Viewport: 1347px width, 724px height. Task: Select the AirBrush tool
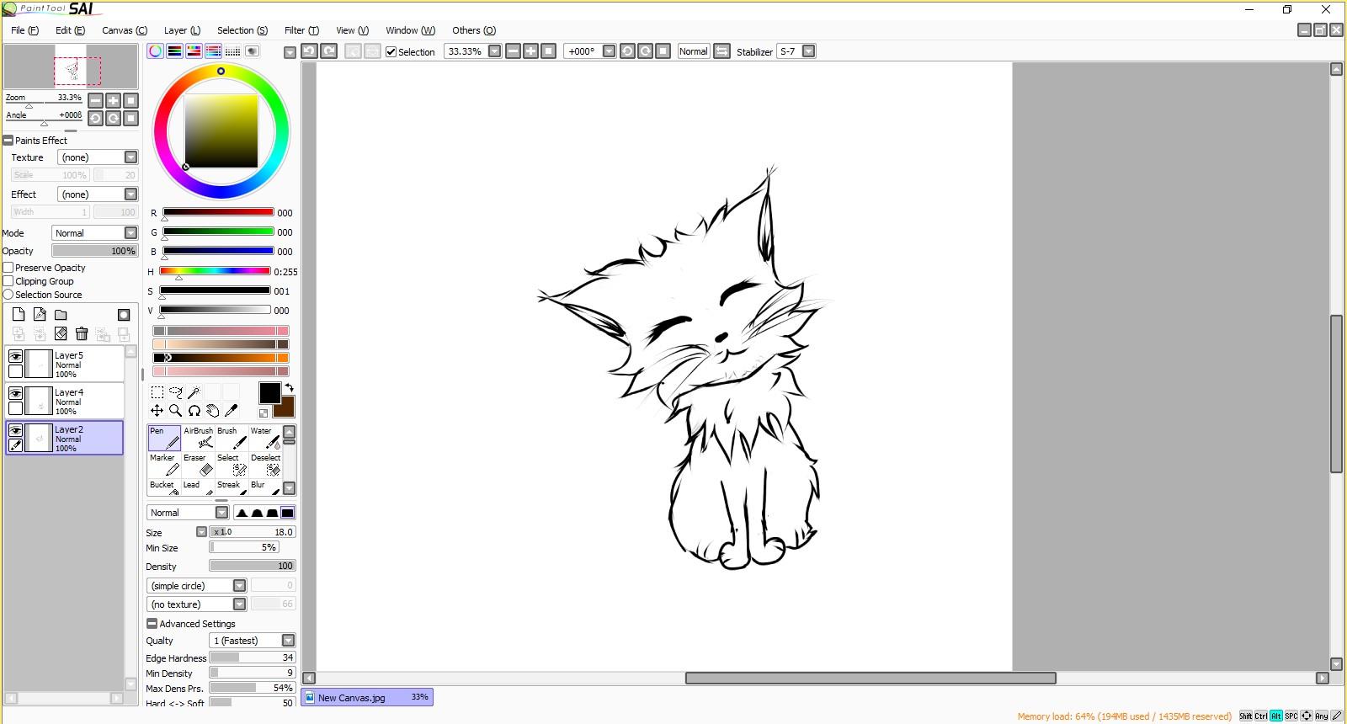pyautogui.click(x=199, y=438)
